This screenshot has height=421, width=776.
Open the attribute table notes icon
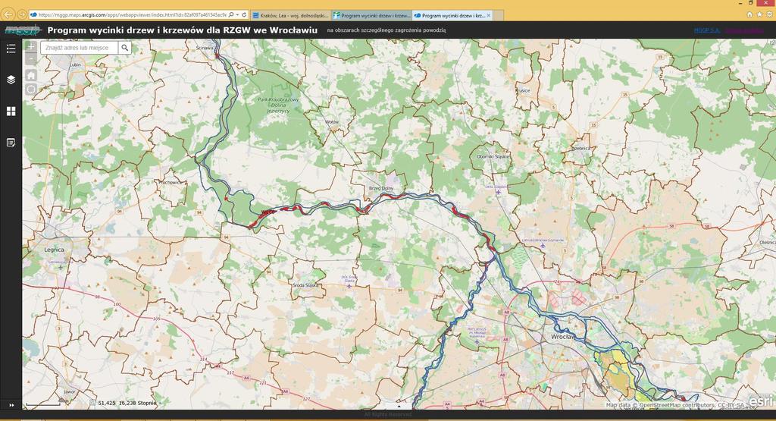pyautogui.click(x=11, y=143)
